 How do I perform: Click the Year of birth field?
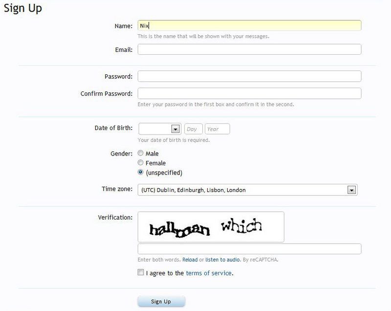point(217,129)
